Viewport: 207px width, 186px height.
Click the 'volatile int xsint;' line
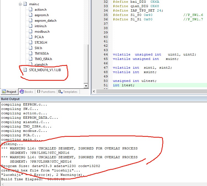[135, 72]
